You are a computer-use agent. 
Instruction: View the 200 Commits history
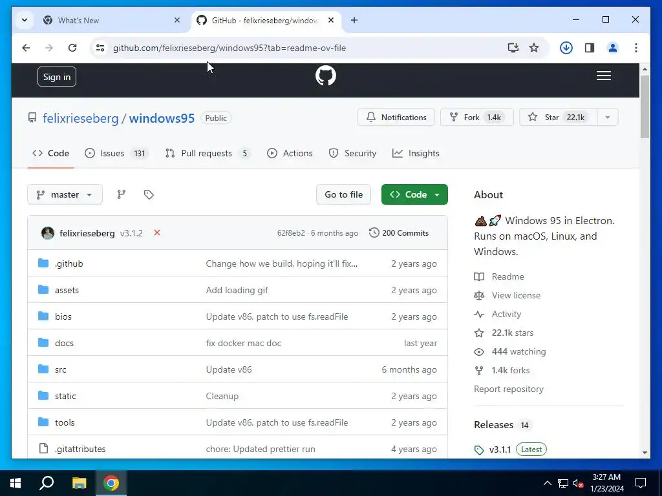tap(399, 232)
